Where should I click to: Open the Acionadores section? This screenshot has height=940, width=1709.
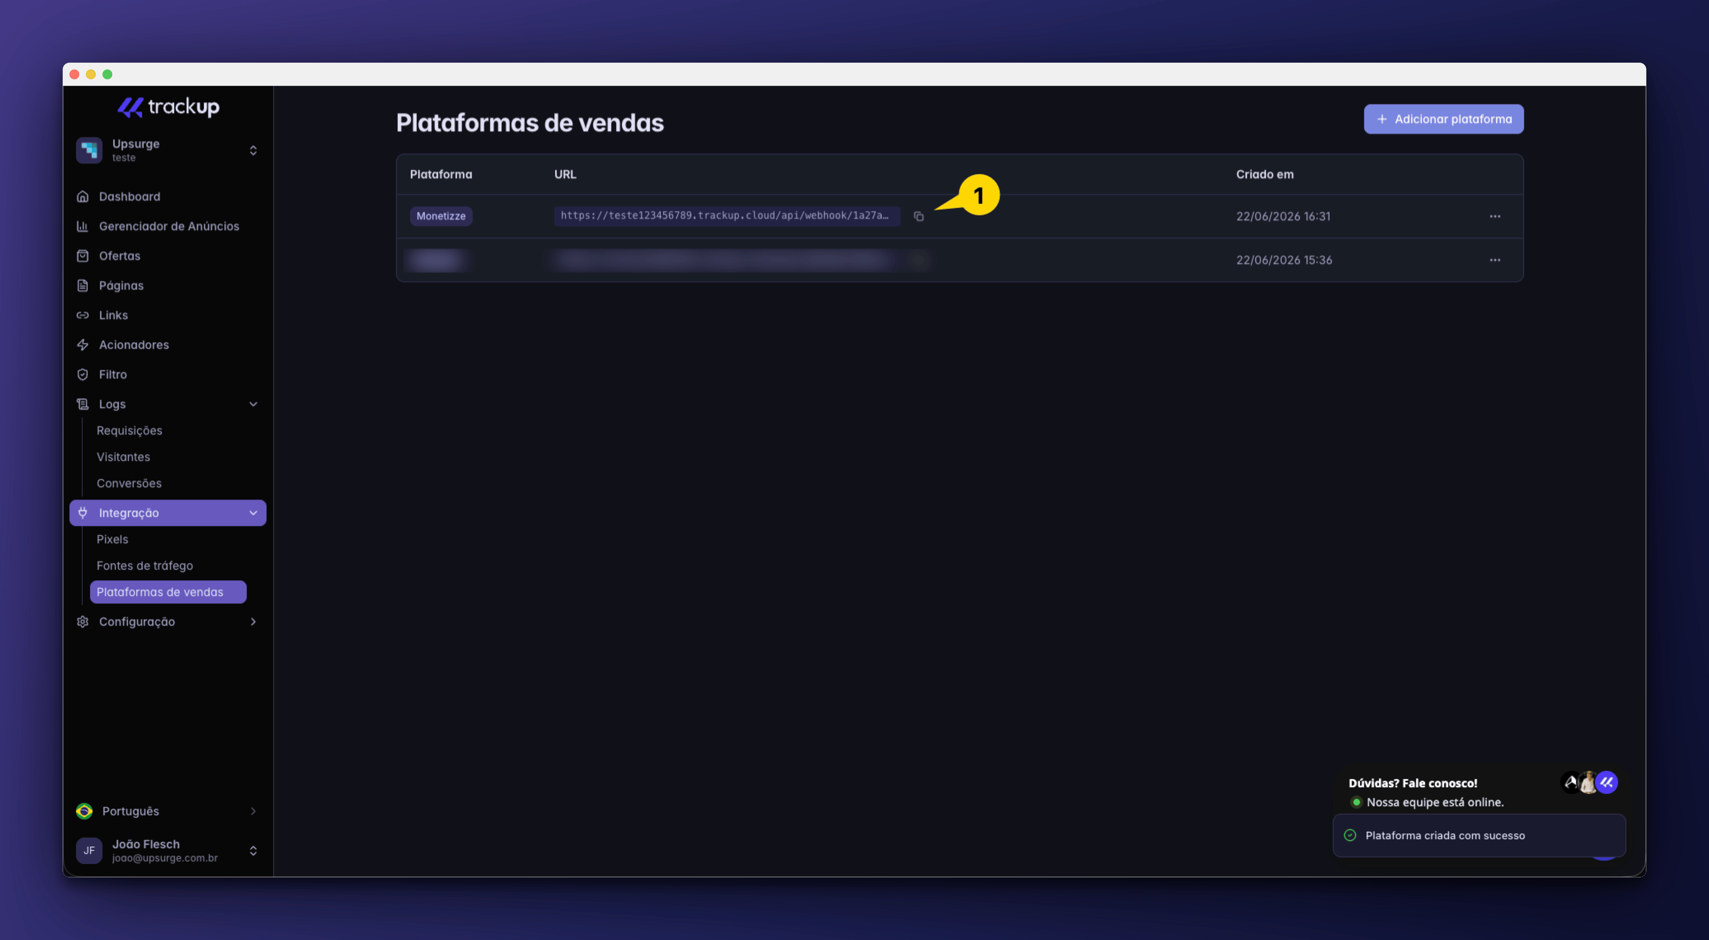133,345
